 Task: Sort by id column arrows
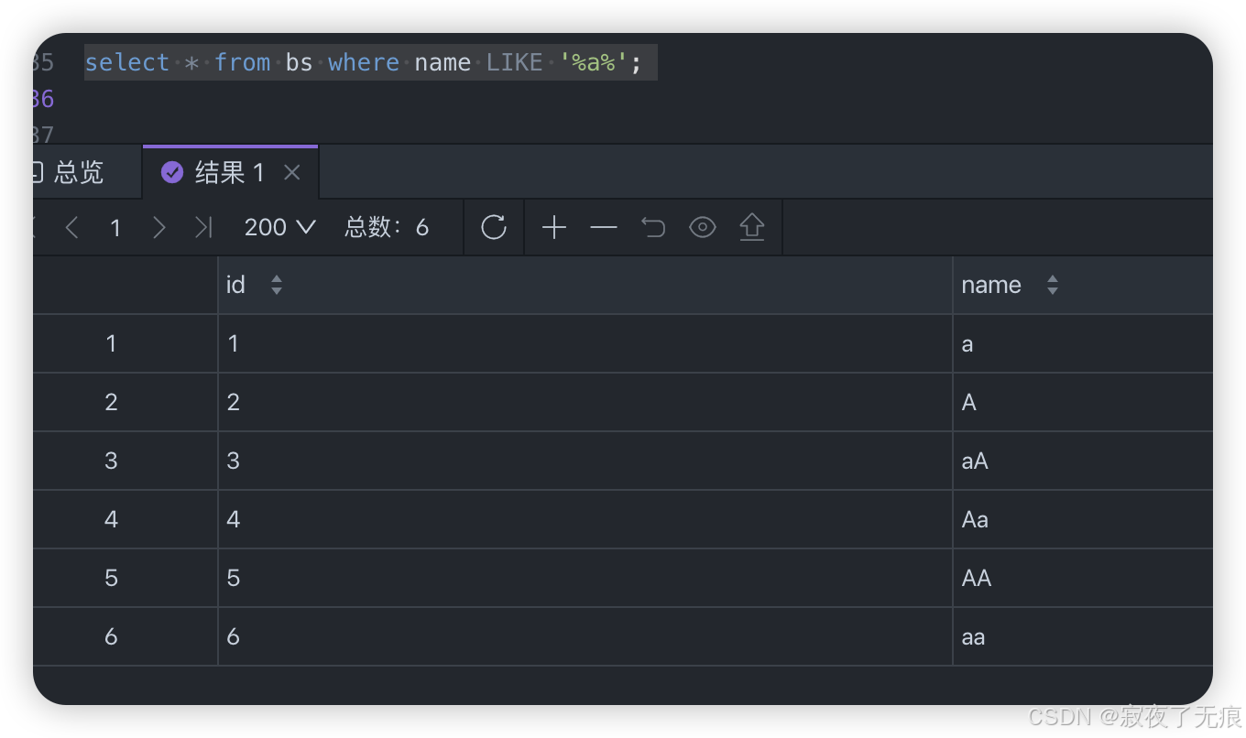[277, 285]
